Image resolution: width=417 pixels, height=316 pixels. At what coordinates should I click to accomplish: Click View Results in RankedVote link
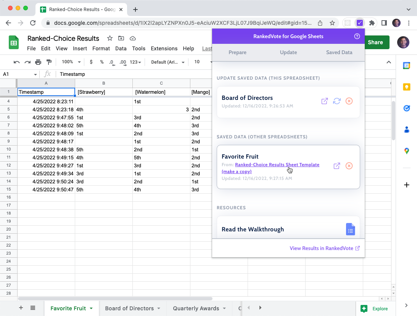[x=324, y=248]
